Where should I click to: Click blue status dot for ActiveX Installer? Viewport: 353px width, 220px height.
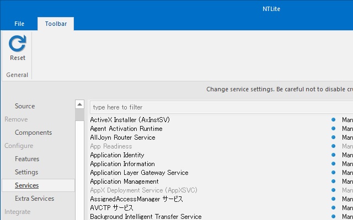click(333, 120)
